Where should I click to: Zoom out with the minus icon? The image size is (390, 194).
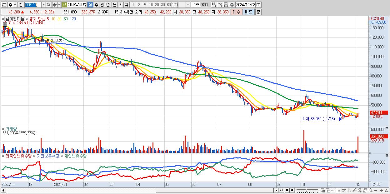tap(376, 190)
